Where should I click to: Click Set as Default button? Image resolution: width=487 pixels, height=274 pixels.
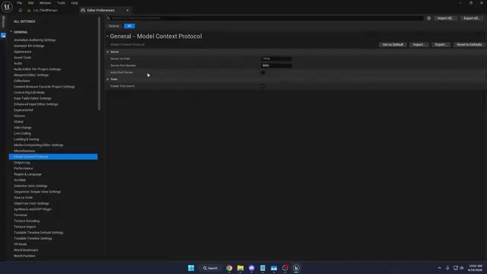[393, 45]
